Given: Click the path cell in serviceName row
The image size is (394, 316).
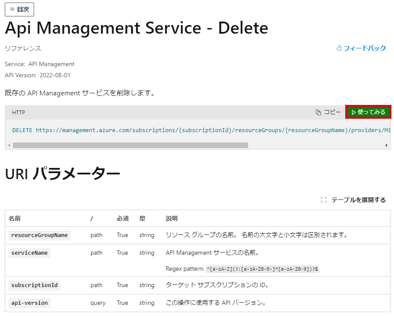Looking at the screenshot, I should coord(97,253).
